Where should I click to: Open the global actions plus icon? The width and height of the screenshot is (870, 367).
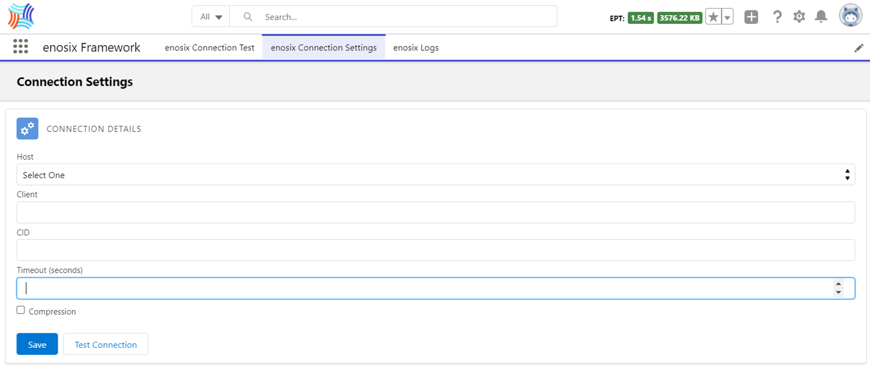[x=751, y=17]
